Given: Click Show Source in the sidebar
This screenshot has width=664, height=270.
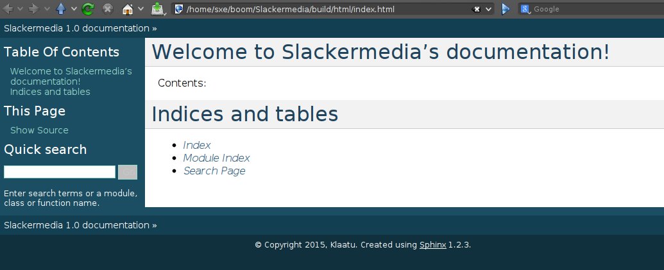Looking at the screenshot, I should (x=39, y=130).
